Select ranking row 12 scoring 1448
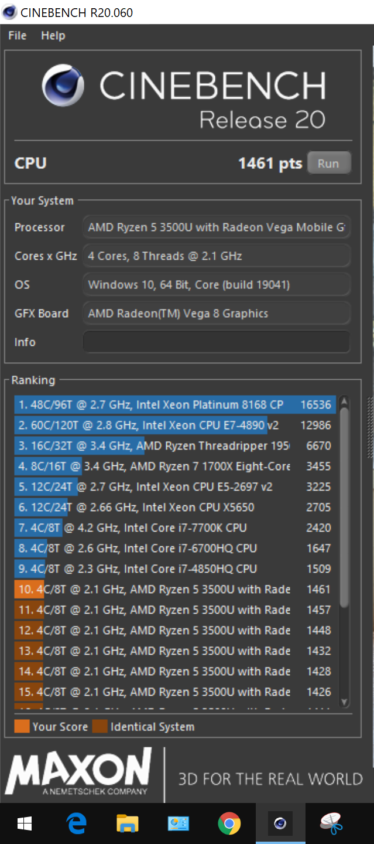The width and height of the screenshot is (374, 844). coord(175,630)
